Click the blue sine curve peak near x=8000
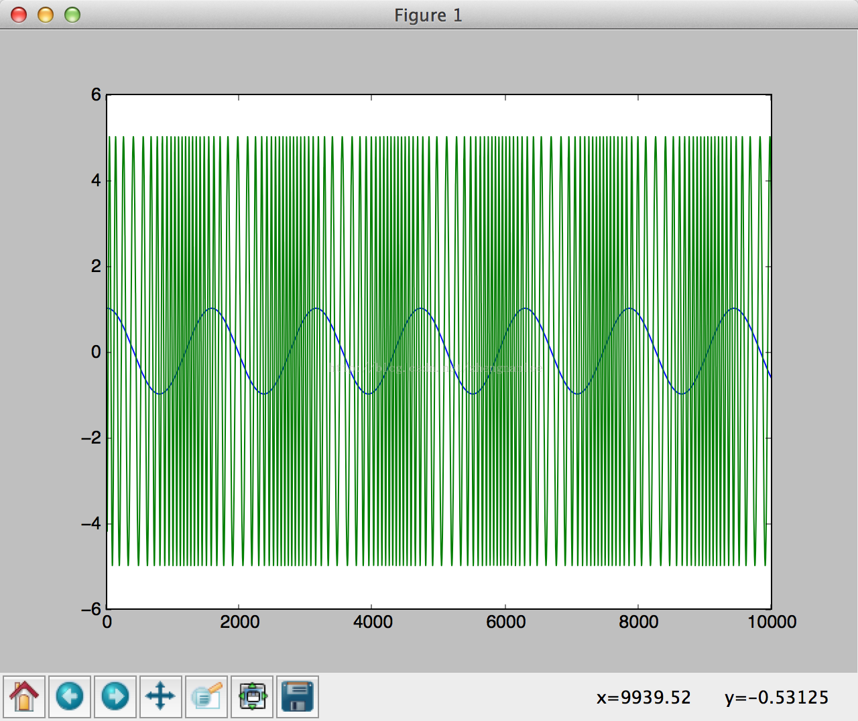This screenshot has height=721, width=858. coord(630,308)
